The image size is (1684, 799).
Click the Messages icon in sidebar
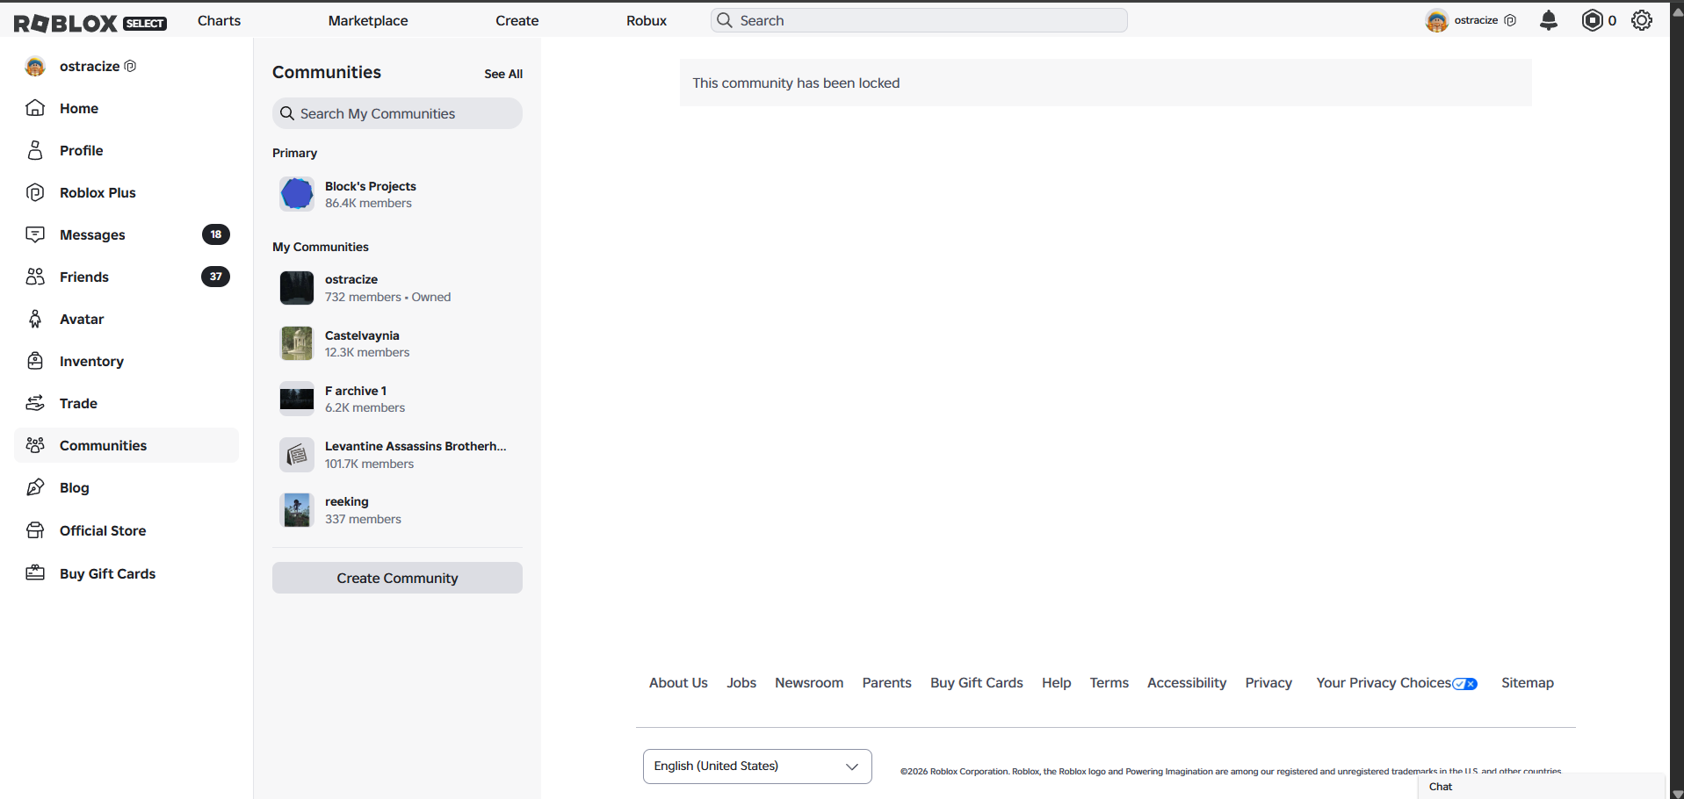(x=35, y=234)
